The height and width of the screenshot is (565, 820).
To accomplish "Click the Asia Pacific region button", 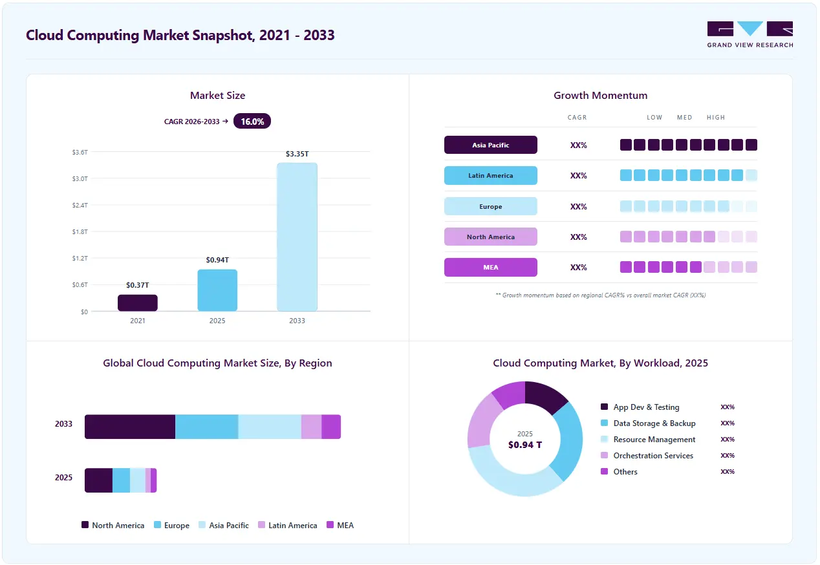I will click(491, 145).
